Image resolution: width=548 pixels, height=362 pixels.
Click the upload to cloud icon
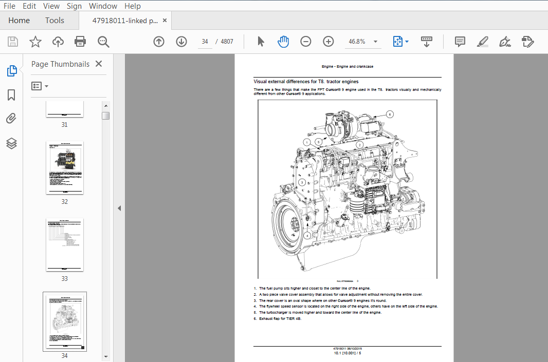(58, 42)
